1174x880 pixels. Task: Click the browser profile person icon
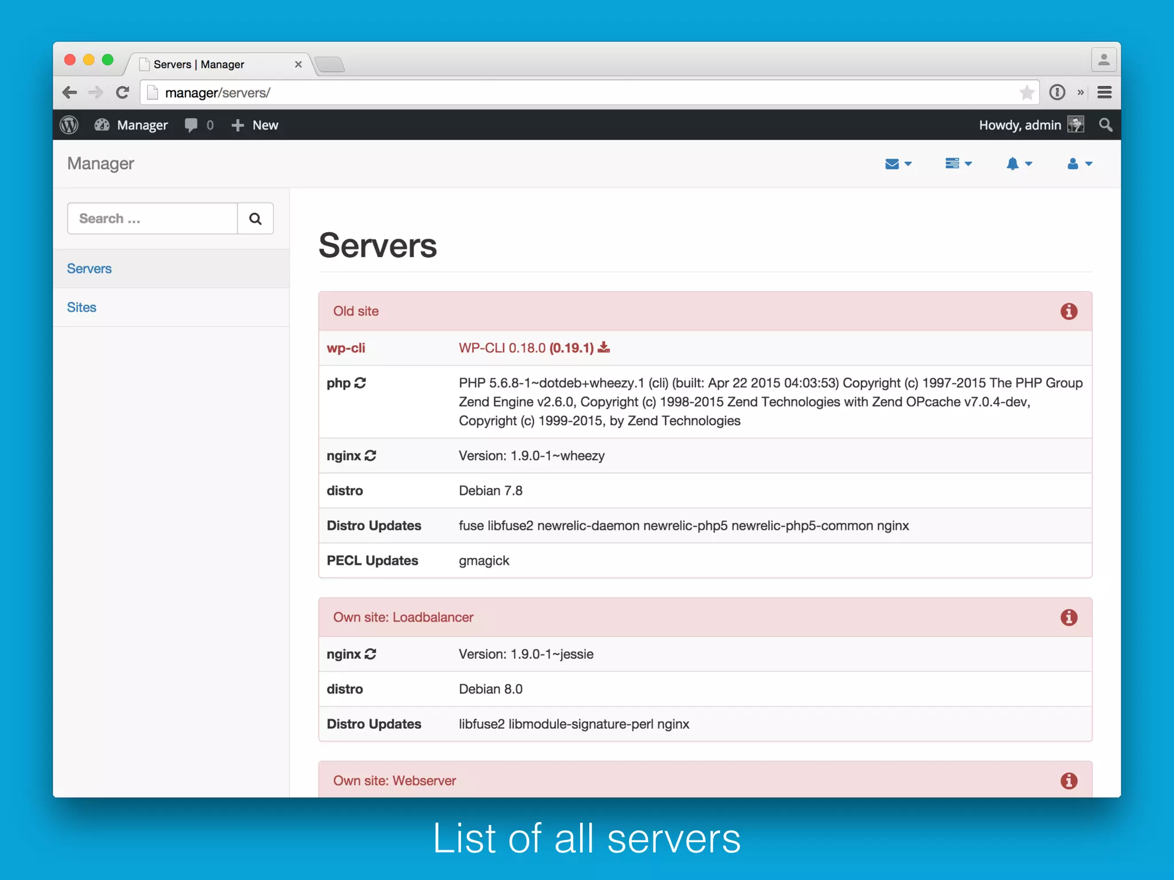pos(1103,60)
